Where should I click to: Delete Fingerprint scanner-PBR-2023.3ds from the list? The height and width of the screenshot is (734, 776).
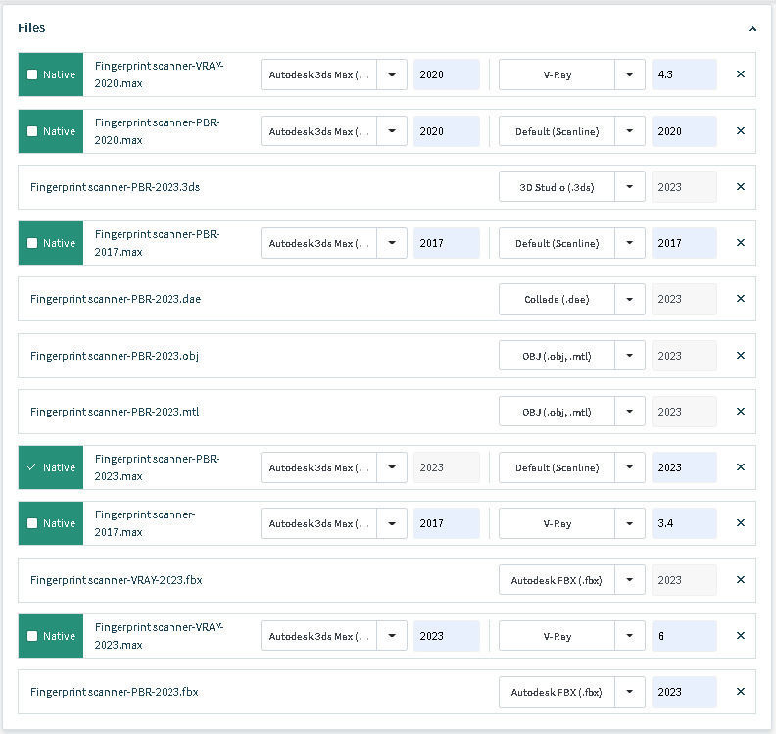(740, 187)
